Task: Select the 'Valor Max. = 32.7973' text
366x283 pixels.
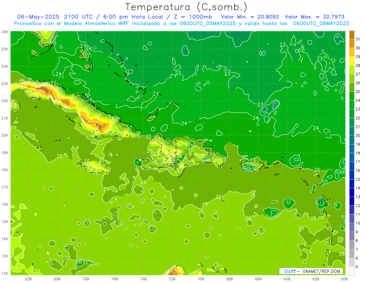Action: [315, 17]
